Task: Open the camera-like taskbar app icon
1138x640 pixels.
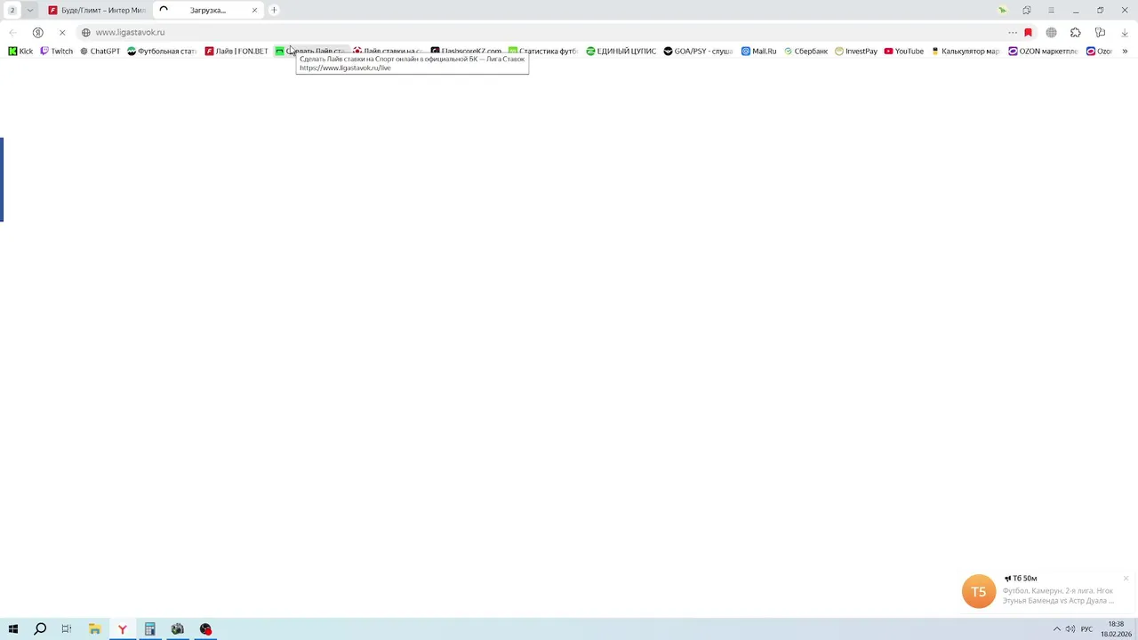Action: 178,629
